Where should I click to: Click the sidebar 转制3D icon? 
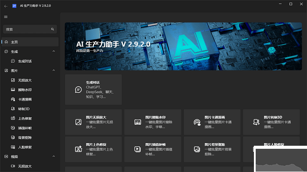(13, 109)
